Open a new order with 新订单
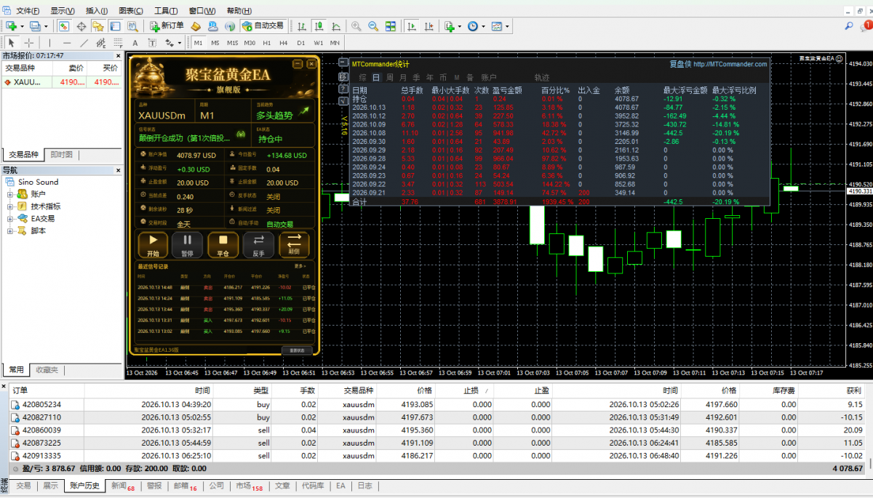873x498 pixels. tap(167, 25)
